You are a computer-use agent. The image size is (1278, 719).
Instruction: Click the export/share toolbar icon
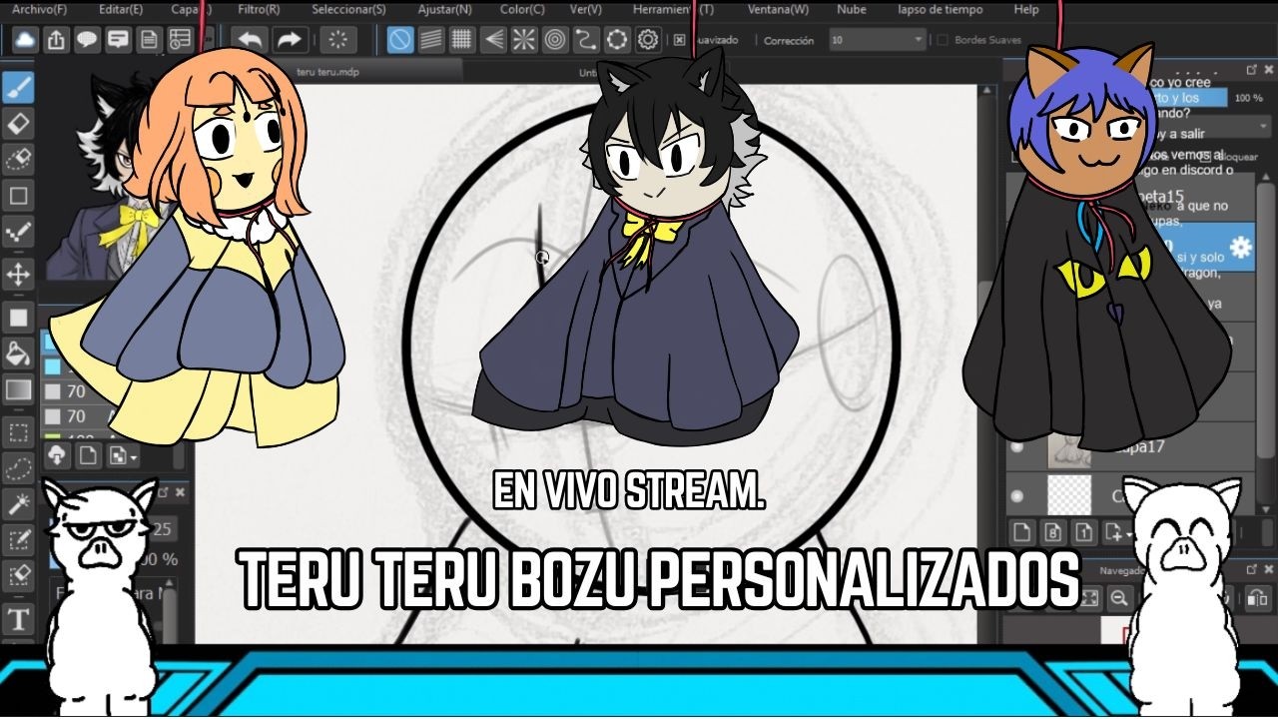click(57, 40)
